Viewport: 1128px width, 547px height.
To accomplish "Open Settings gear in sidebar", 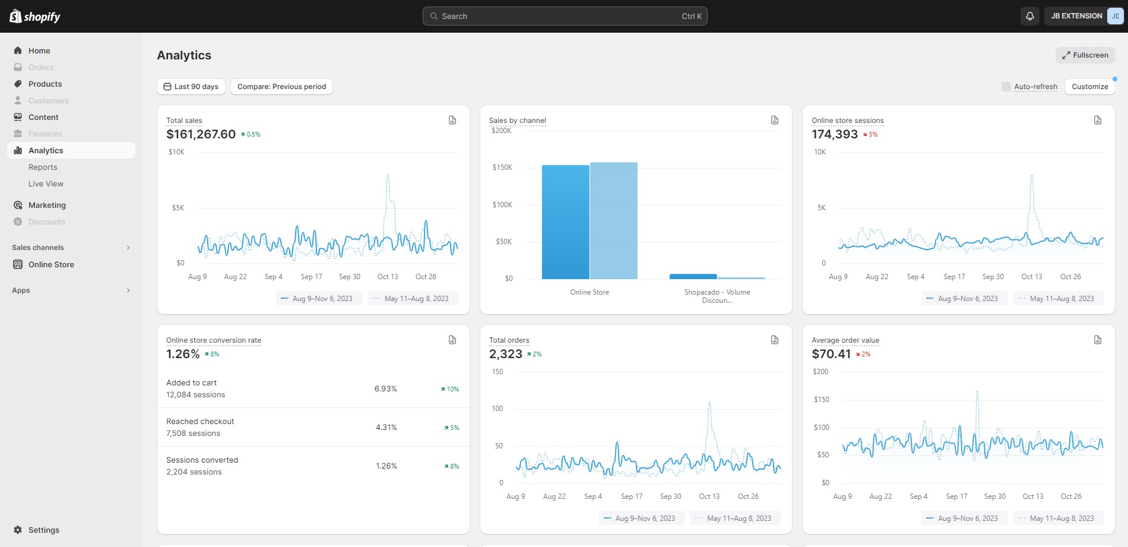I will point(18,530).
